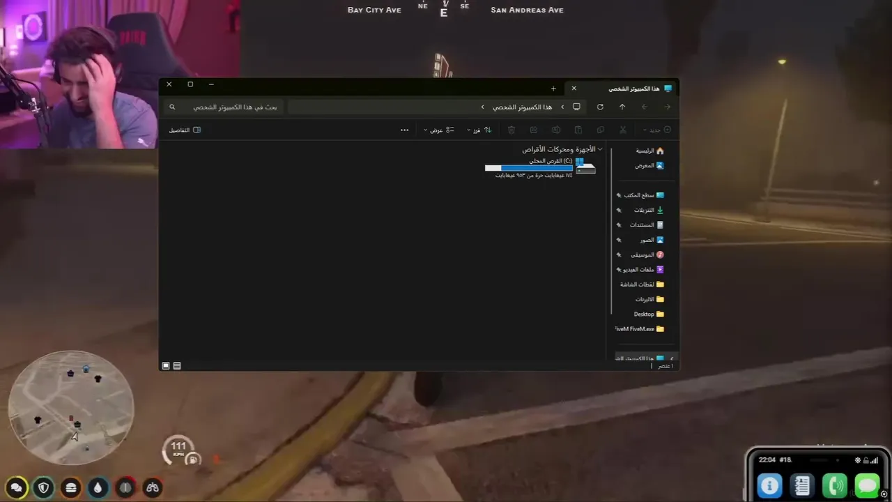Click the Delete trash toolbar icon
The width and height of the screenshot is (892, 502).
[x=512, y=130]
